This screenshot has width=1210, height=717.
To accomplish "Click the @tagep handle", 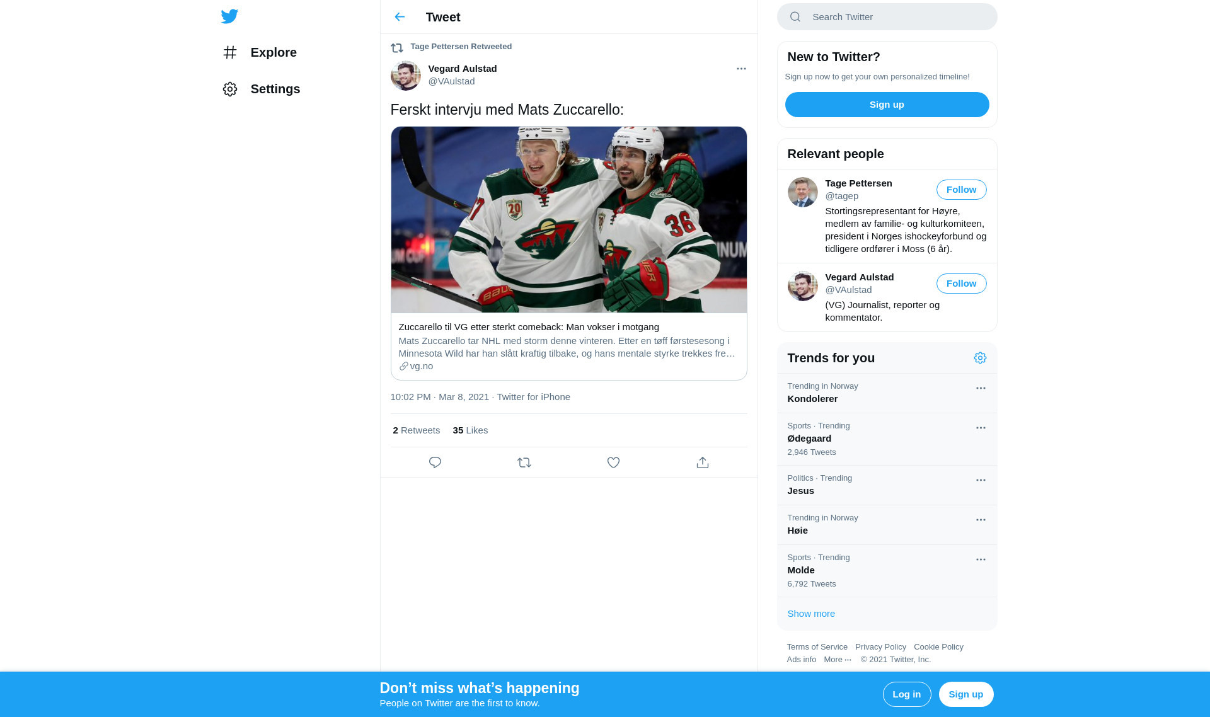I will [842, 196].
